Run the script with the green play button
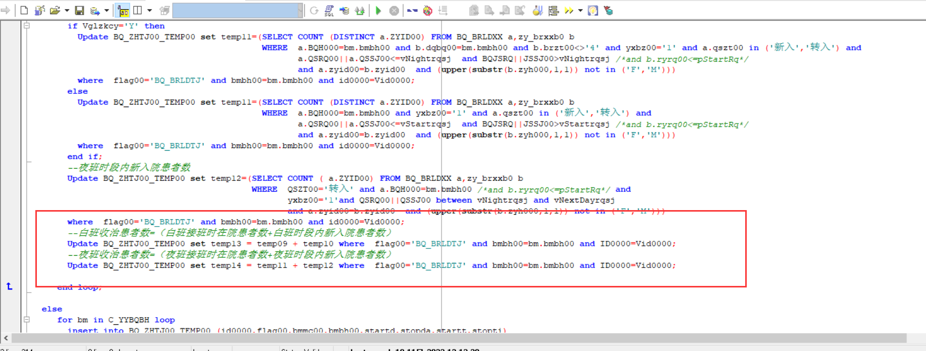This screenshot has width=926, height=351. [x=378, y=10]
